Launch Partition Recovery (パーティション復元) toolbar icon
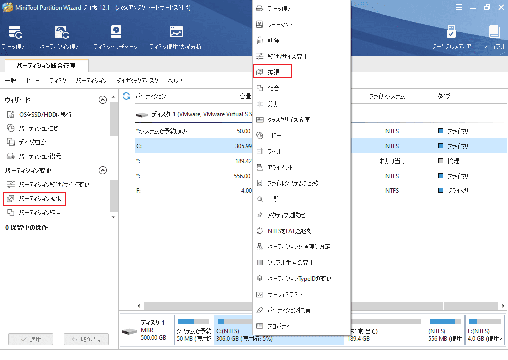Viewport: 508px width, 360px height. (x=61, y=38)
